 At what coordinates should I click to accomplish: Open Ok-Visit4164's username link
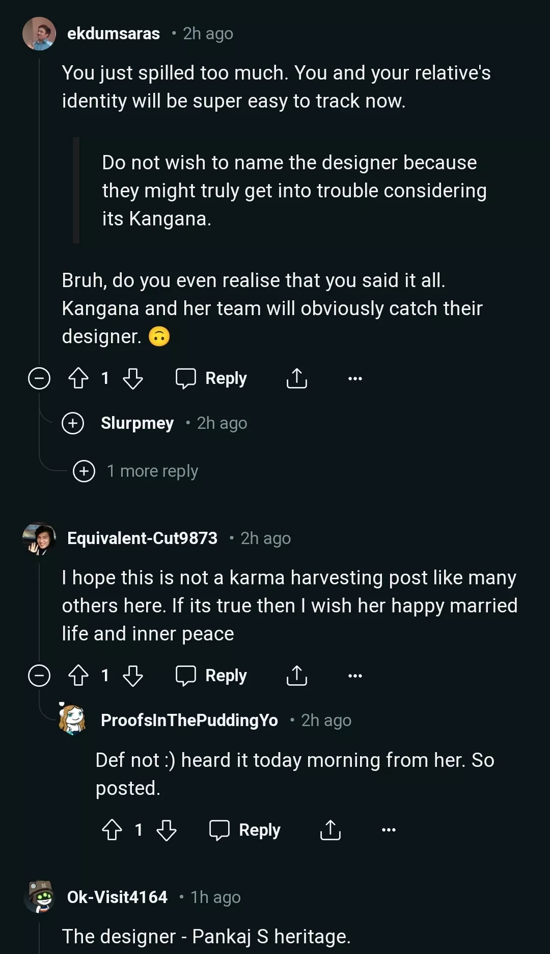[x=117, y=897]
